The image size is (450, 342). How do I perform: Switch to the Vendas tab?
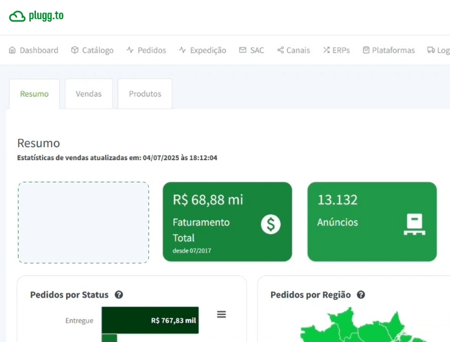coord(89,94)
